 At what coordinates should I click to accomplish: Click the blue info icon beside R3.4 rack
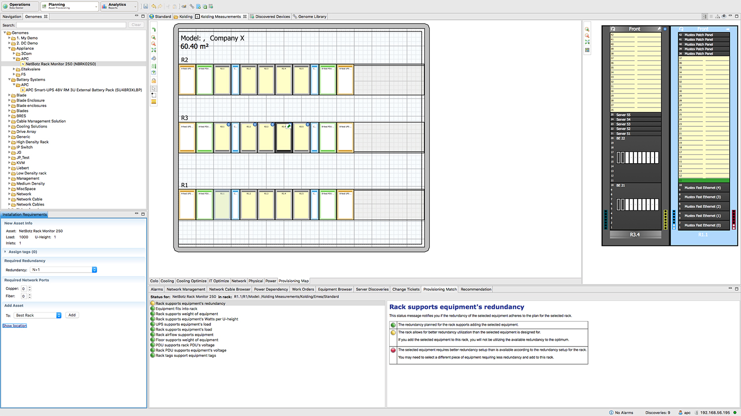(x=665, y=29)
